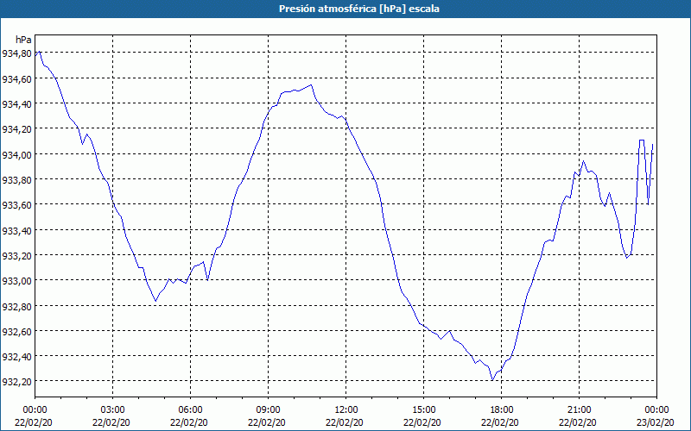691x431 pixels.
Task: Click the 934,00 y-axis value
Action: pos(16,154)
